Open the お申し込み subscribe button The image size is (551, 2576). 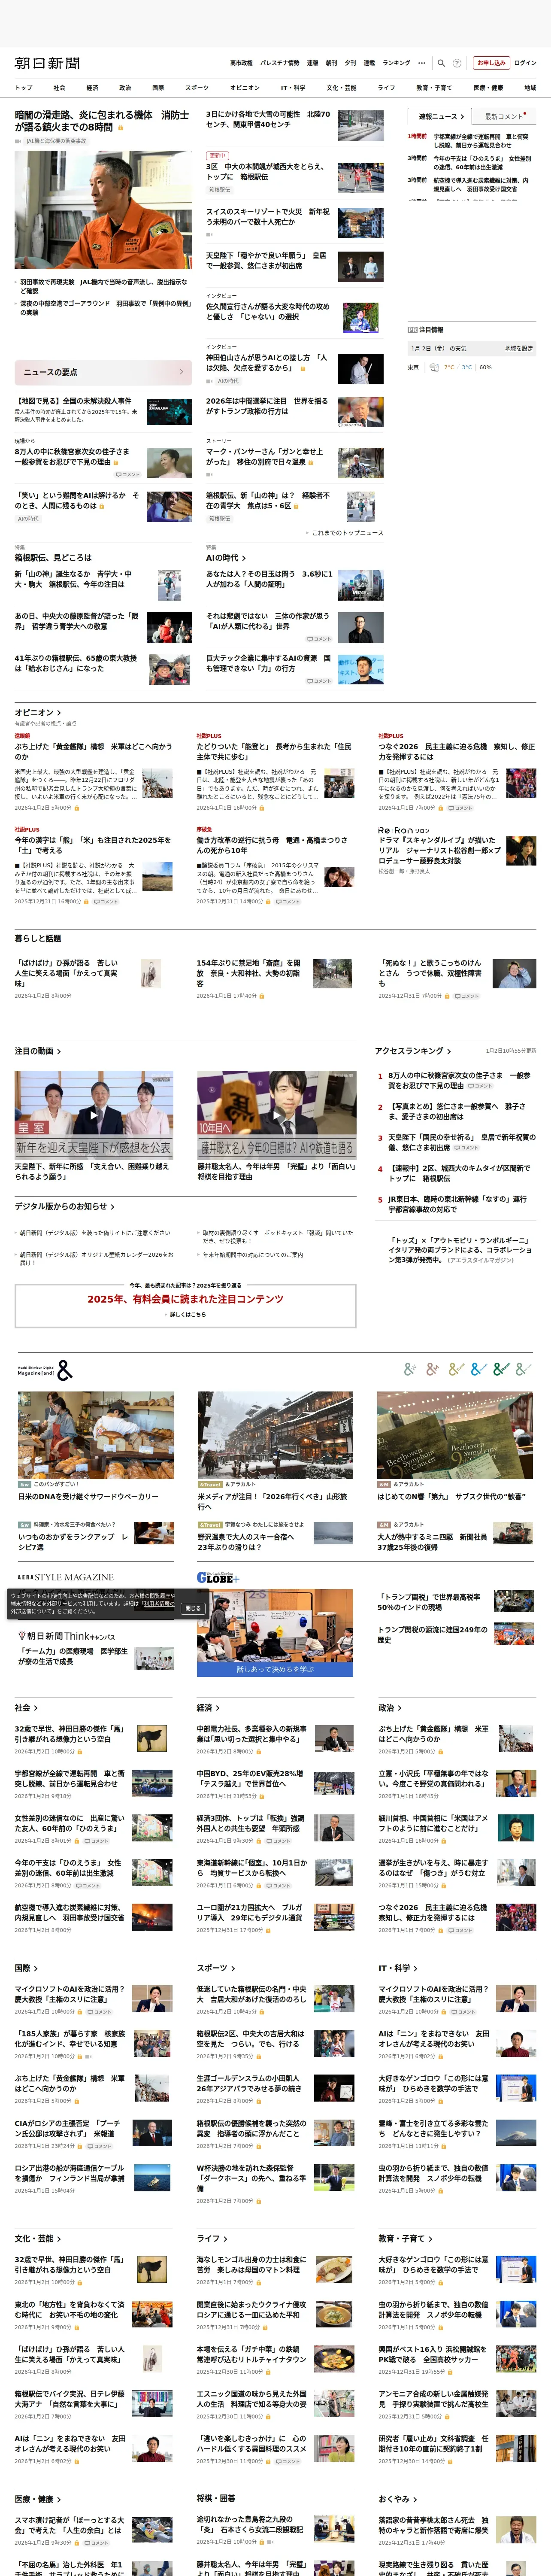491,63
